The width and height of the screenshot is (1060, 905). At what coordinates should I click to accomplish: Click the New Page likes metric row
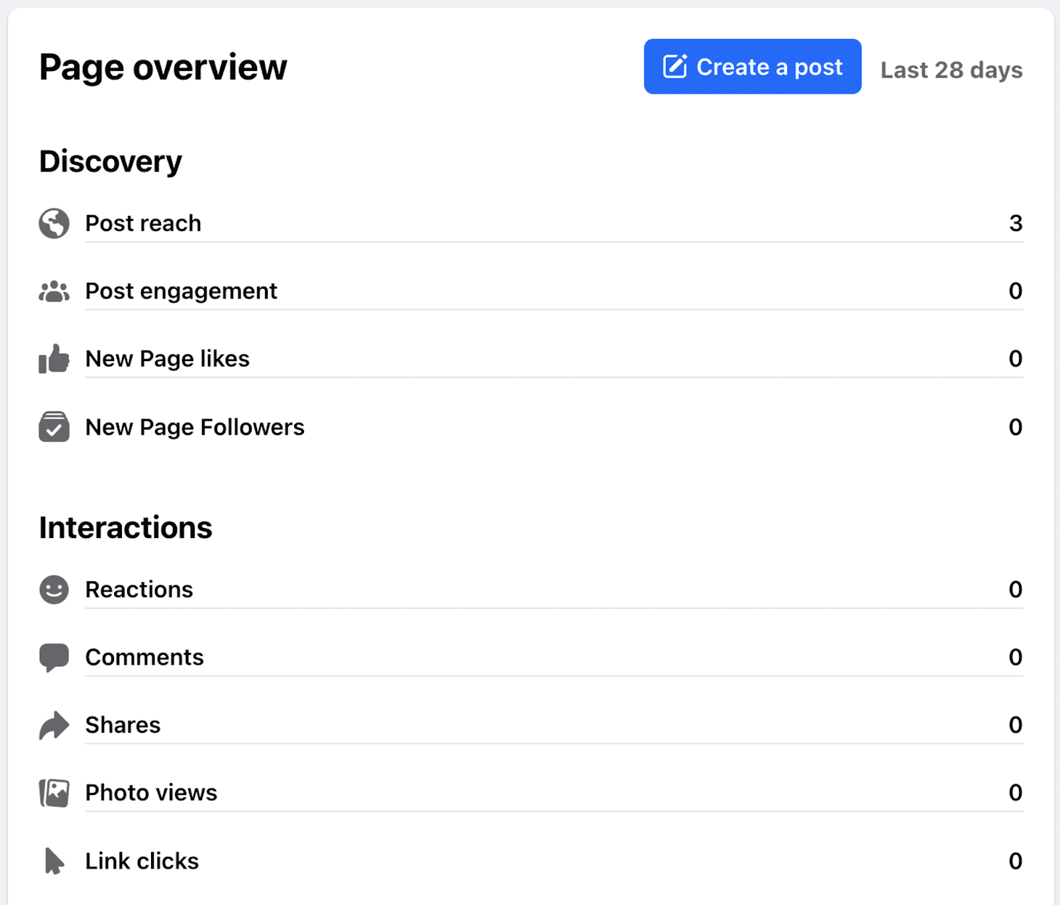coord(464,359)
